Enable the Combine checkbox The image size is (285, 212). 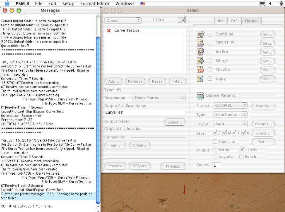point(210,34)
